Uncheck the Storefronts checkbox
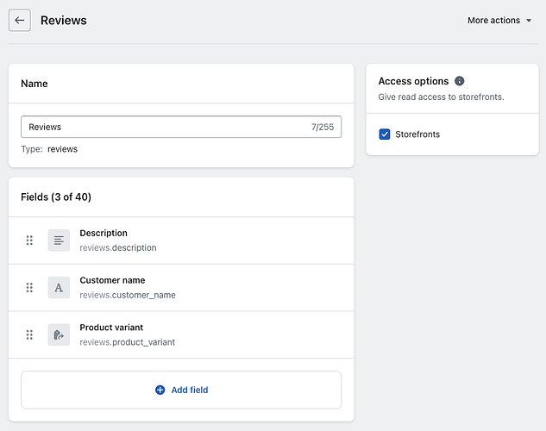Viewport: 546px width, 431px height. pyautogui.click(x=385, y=134)
